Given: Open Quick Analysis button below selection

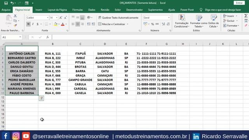Looking at the screenshot, I should point(42,98).
